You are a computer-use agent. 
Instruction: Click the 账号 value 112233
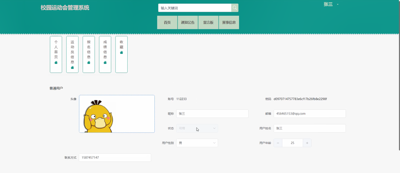181,99
